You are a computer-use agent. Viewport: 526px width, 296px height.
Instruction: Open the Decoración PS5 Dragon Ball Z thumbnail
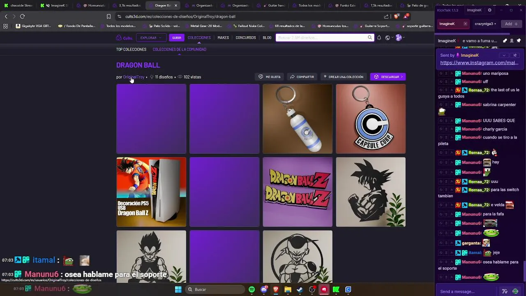coord(151,192)
